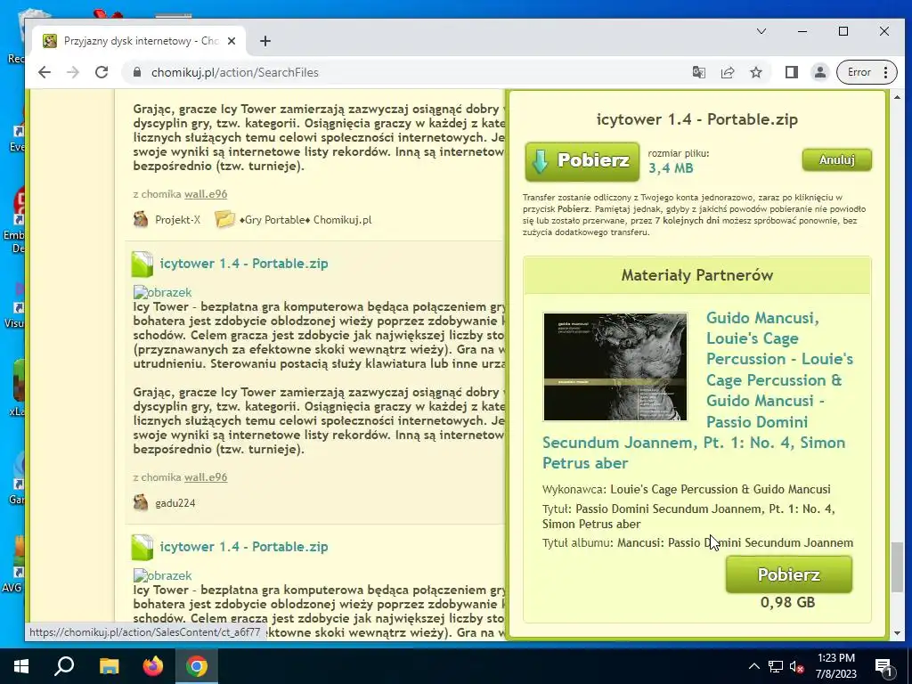Close the Przyjazny dysk internetowy tab
This screenshot has height=684, width=912.
coord(232,41)
